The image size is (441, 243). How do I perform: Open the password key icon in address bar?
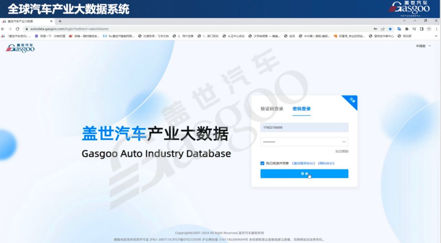pos(375,29)
